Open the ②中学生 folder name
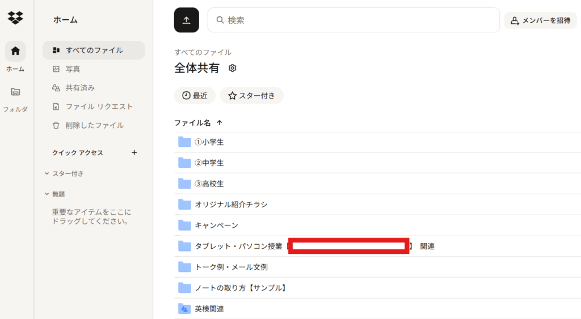Image resolution: width=581 pixels, height=319 pixels. [x=209, y=163]
